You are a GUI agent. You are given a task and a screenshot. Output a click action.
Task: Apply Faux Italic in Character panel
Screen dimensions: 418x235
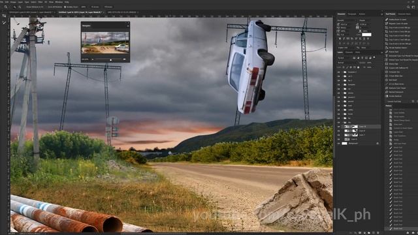coord(344,39)
